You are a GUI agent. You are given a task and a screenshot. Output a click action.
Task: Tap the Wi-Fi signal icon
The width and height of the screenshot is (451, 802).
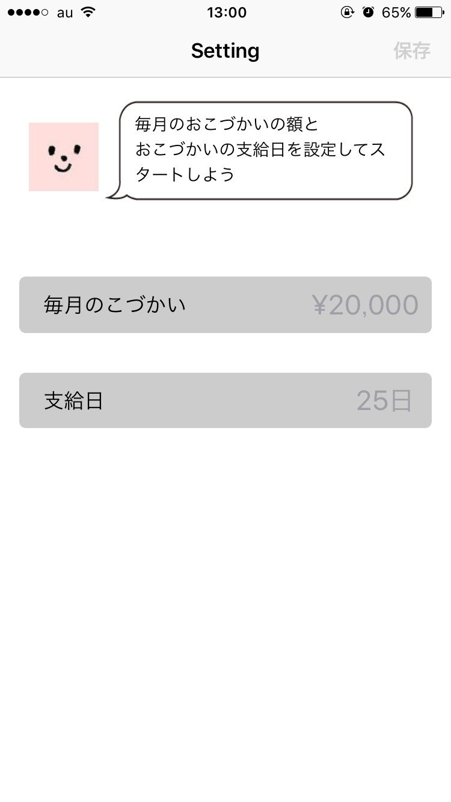88,12
